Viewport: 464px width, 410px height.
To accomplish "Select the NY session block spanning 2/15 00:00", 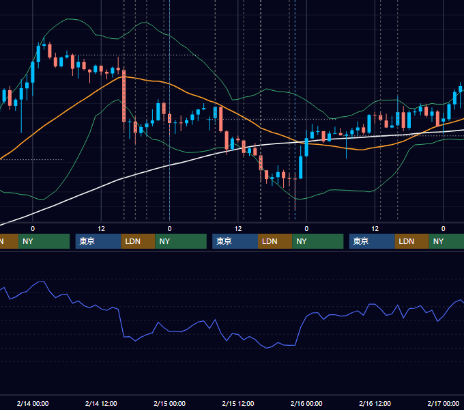I will coord(181,241).
